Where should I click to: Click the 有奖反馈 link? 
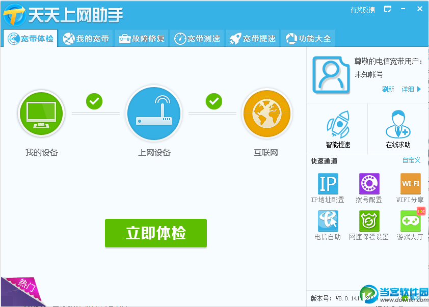click(362, 10)
